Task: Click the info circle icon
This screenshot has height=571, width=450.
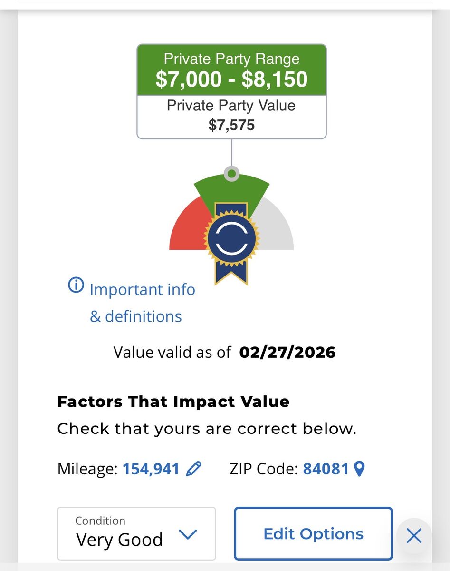Action: click(76, 285)
